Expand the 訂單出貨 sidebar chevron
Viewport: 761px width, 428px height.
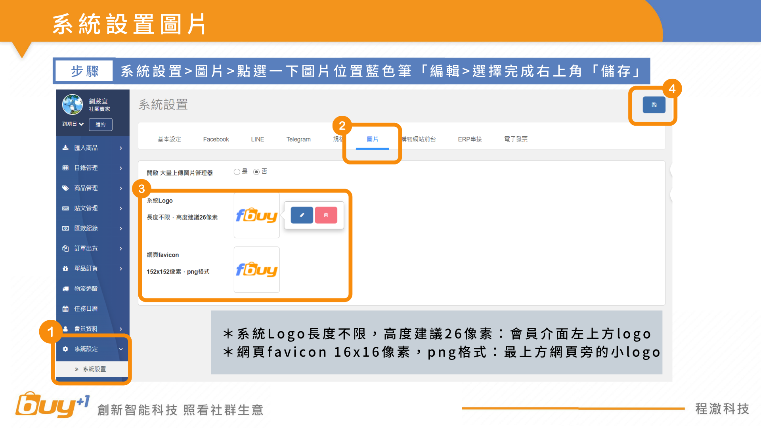(121, 249)
